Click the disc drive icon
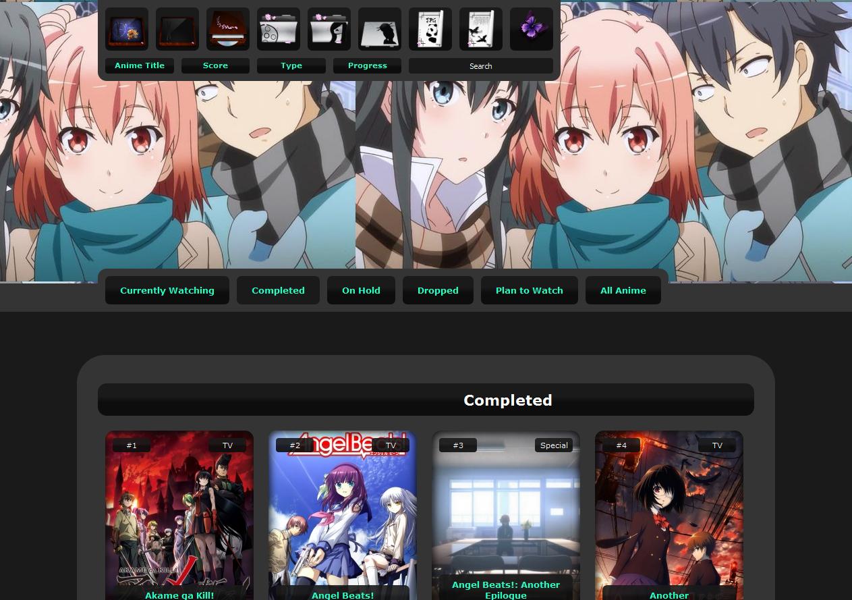The height and width of the screenshot is (600, 852). [228, 29]
